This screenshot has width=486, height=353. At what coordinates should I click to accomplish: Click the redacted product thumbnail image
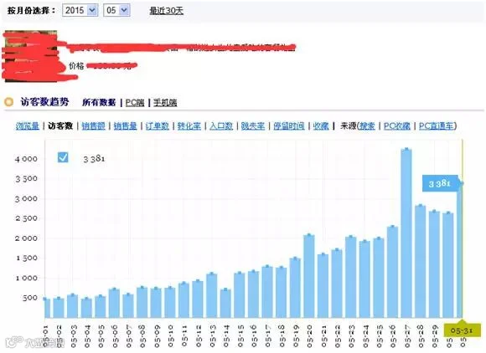pos(30,56)
